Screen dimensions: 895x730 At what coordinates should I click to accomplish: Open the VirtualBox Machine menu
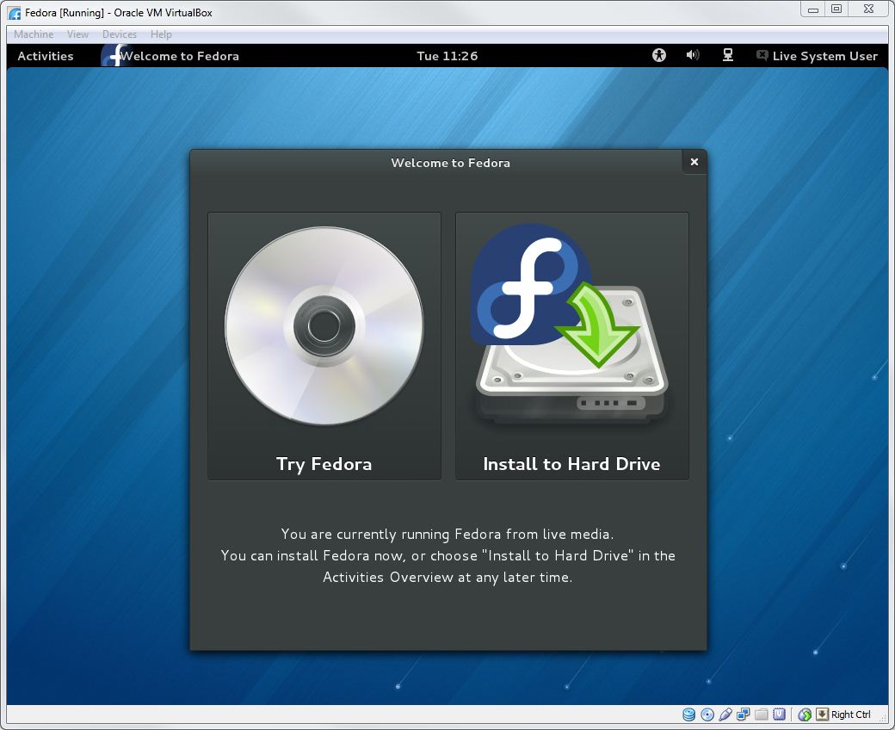[x=34, y=34]
